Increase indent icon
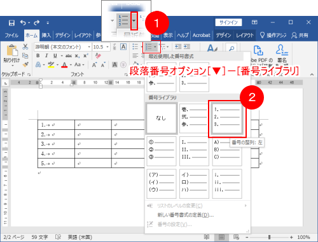The height and width of the screenshot is (242, 318). tap(187, 46)
